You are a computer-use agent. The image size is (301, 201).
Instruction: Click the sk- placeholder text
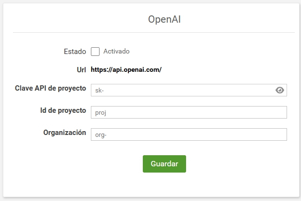coord(100,91)
